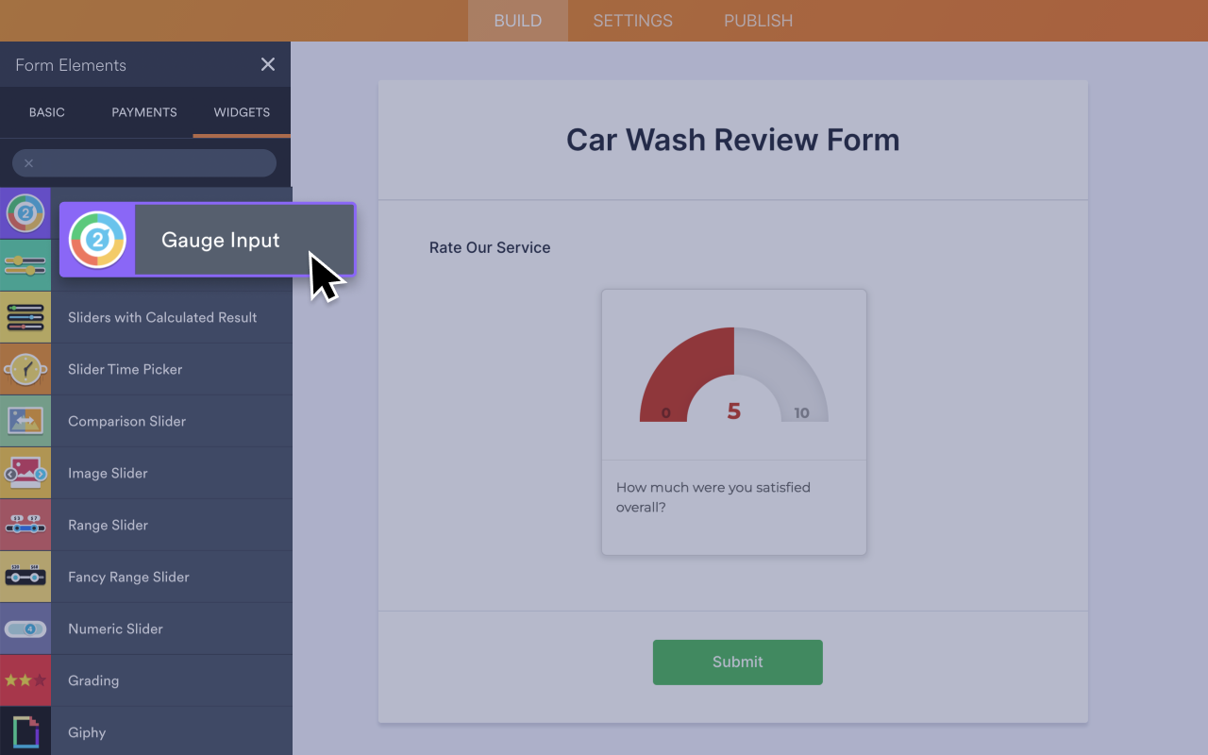1208x755 pixels.
Task: Choose the Slider Time Picker widget
Action: click(x=25, y=369)
